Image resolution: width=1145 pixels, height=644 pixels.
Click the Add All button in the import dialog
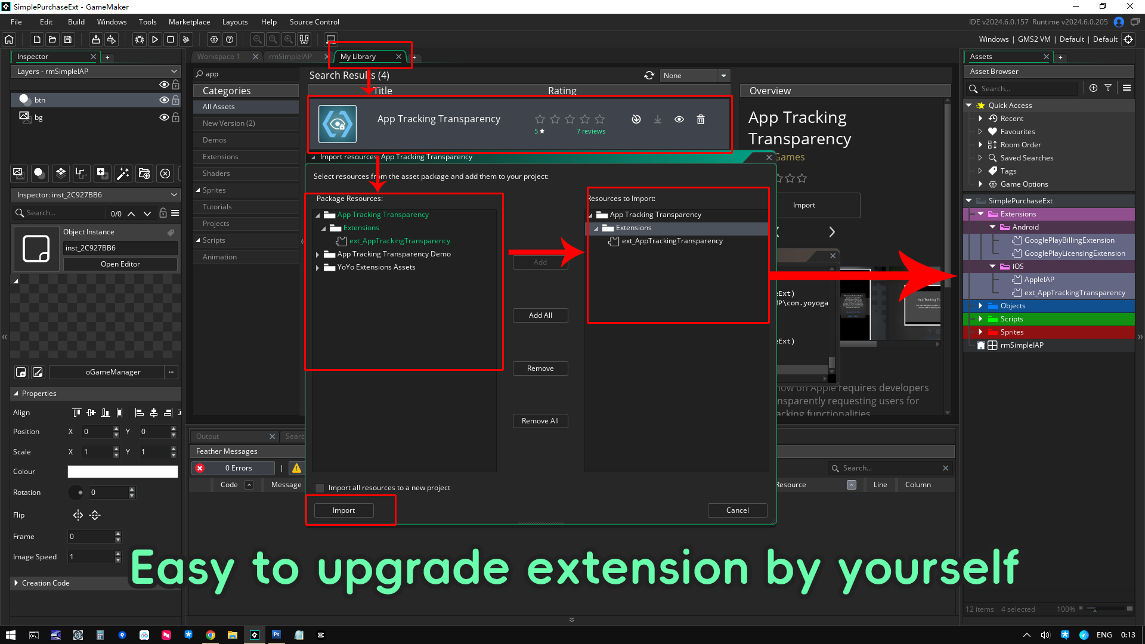[540, 315]
